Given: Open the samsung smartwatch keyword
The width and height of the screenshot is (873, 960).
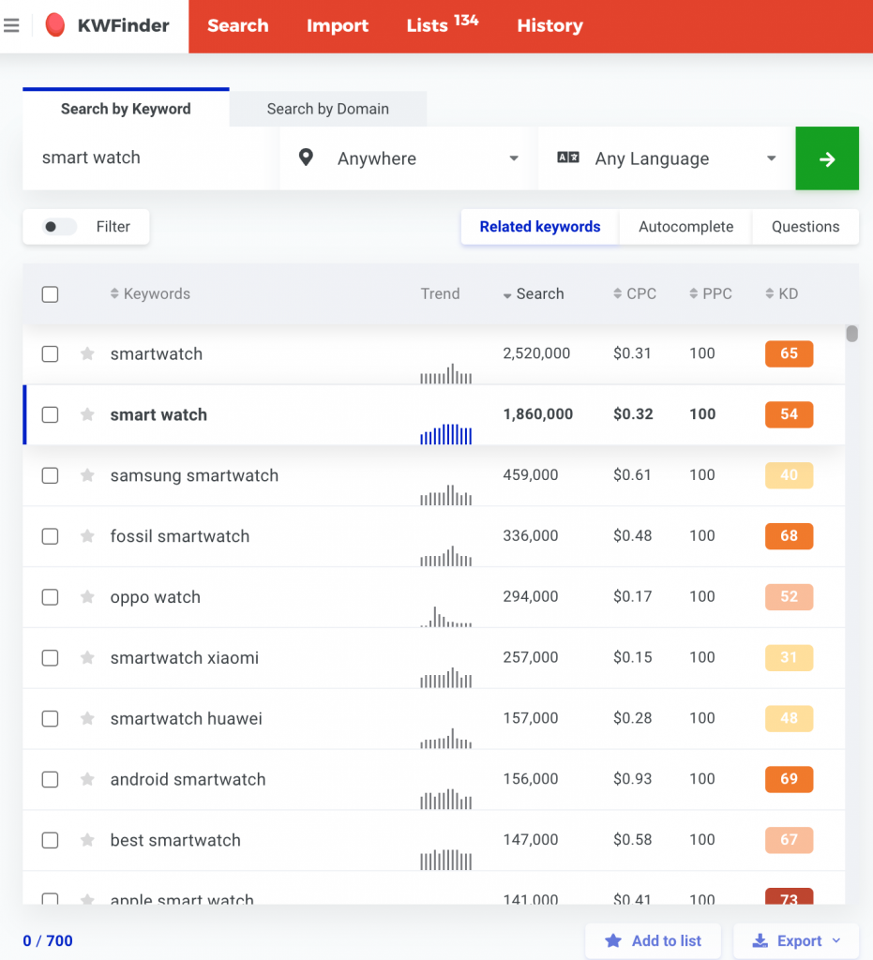Looking at the screenshot, I should click(x=195, y=475).
